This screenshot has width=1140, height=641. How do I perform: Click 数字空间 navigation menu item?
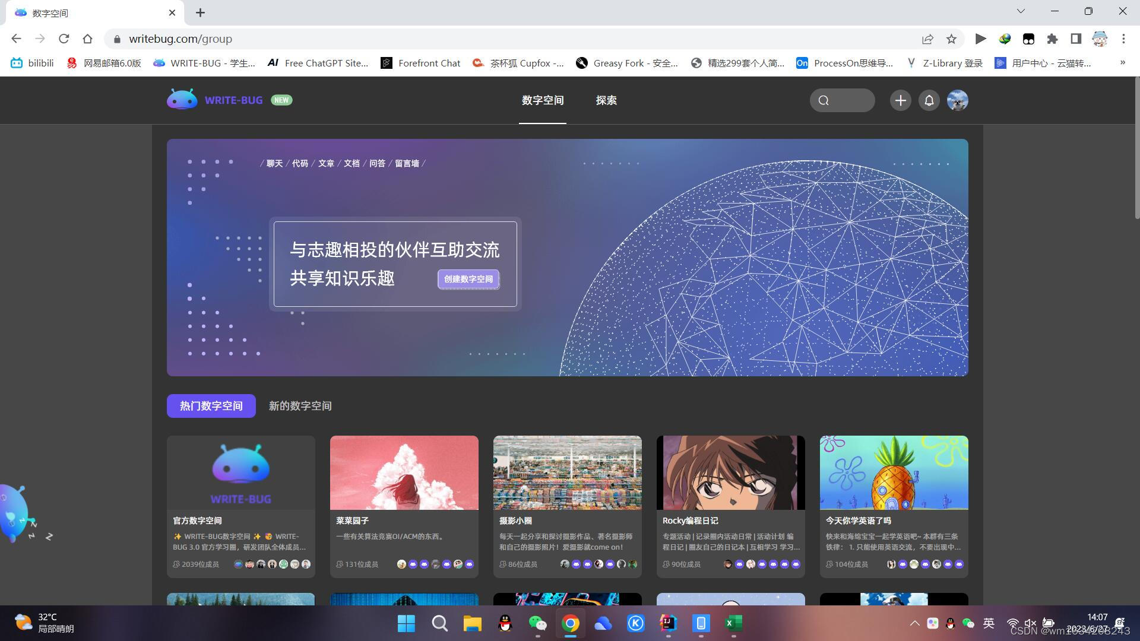point(543,100)
